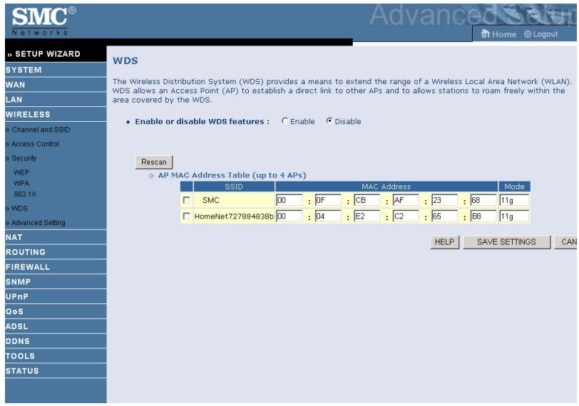Open Access Control submenu

pyautogui.click(x=36, y=144)
